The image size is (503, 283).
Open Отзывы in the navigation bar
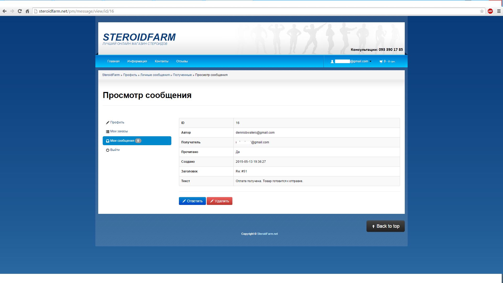(182, 61)
